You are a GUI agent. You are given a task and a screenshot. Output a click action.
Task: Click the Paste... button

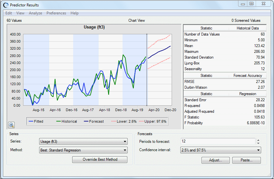click(246, 160)
